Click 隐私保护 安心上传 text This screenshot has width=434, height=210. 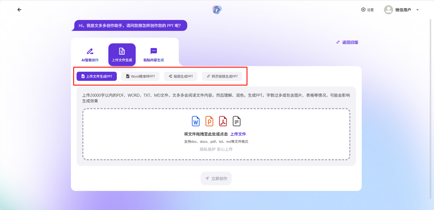click(216, 149)
